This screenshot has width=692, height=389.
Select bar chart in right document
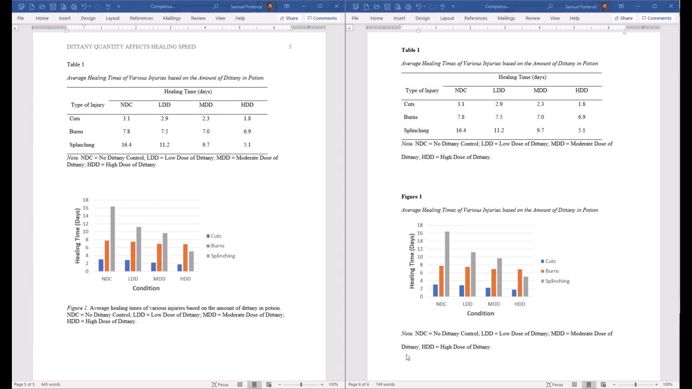(490, 270)
